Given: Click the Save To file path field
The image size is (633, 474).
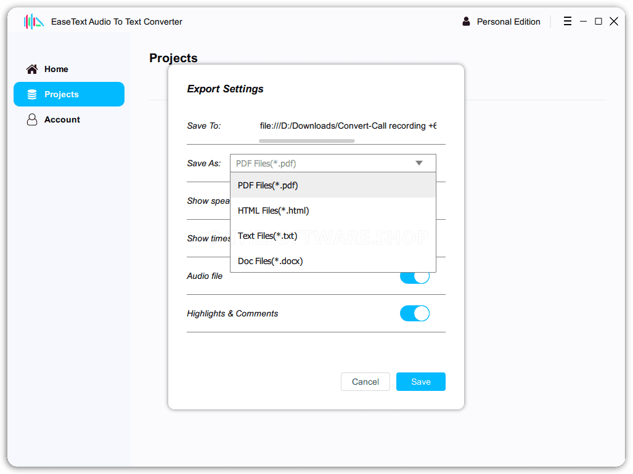Looking at the screenshot, I should [x=348, y=126].
